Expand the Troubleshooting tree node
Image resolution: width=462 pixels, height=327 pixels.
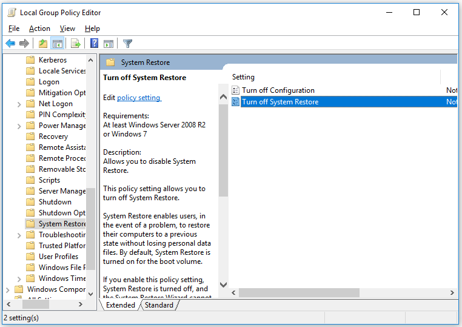tap(19, 235)
